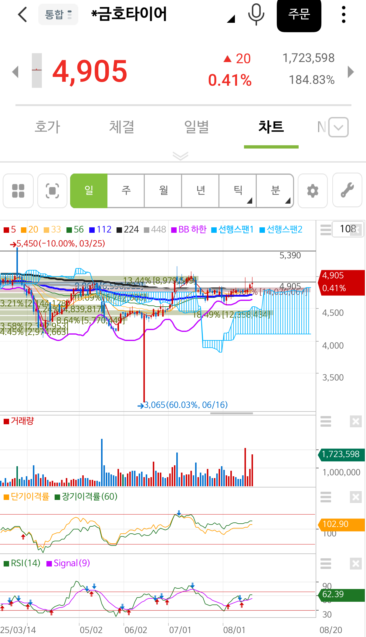
Task: Open the four-square chart layout icon
Action: click(18, 191)
